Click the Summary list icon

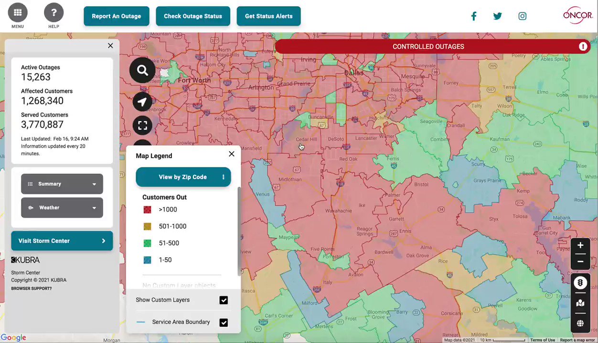point(30,184)
